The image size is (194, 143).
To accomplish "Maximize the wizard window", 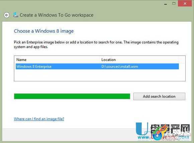I will pos(174,4).
